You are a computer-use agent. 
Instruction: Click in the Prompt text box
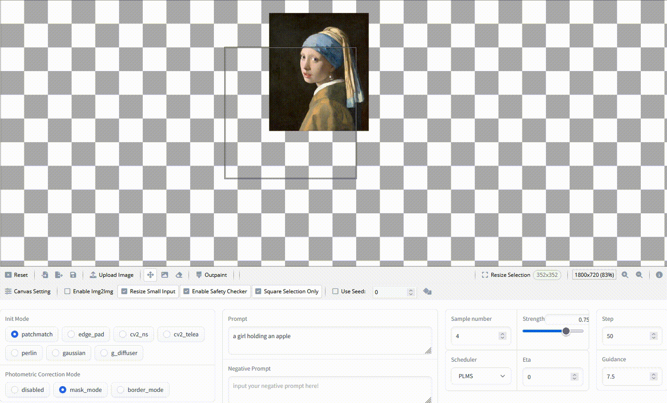(330, 341)
